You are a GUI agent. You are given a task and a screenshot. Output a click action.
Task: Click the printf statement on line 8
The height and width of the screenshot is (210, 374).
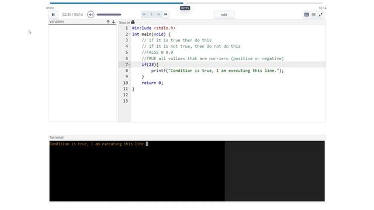217,71
